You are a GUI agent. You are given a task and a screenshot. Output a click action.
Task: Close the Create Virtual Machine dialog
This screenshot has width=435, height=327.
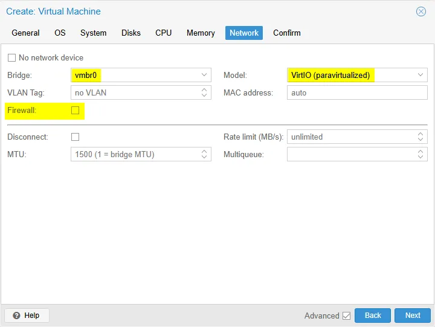click(420, 11)
